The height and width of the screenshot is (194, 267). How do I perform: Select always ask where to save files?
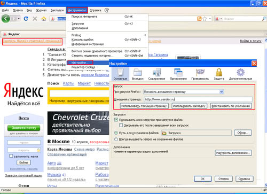click(x=116, y=139)
